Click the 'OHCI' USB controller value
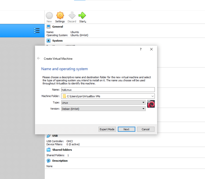Image resolution: width=205 pixels, height=179 pixels. [x=70, y=141]
